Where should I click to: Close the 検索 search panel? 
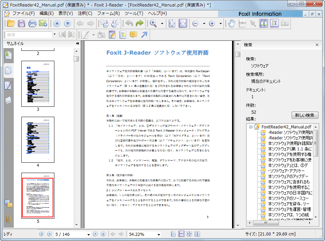point(317,45)
